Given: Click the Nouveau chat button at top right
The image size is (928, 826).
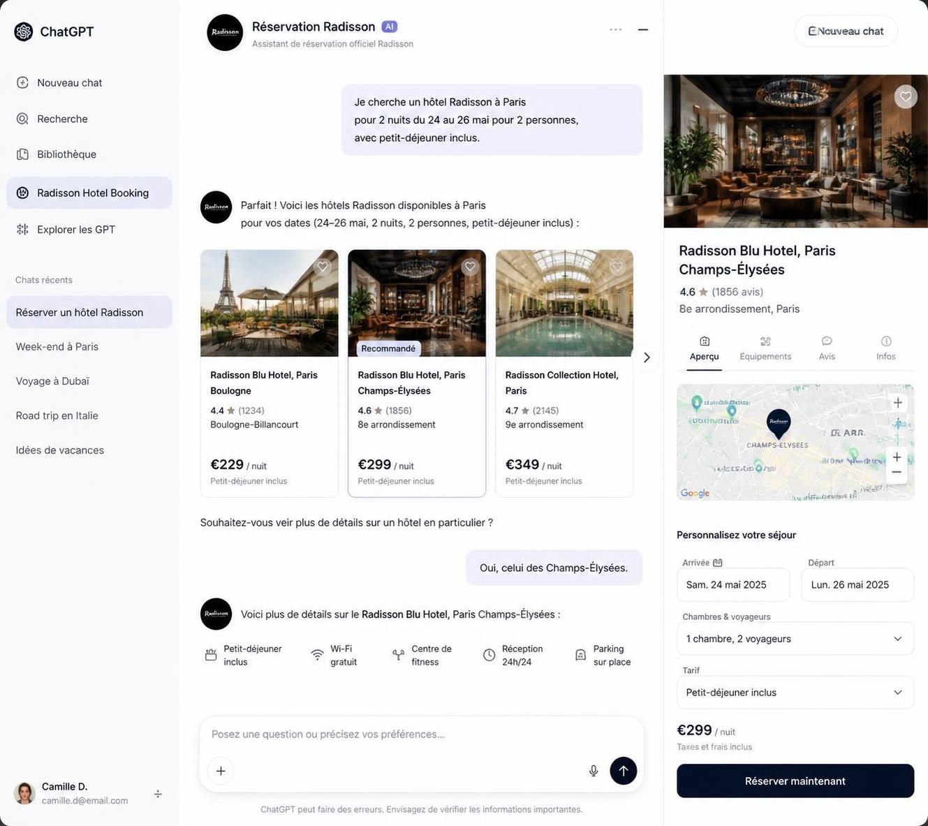Looking at the screenshot, I should tap(846, 31).
